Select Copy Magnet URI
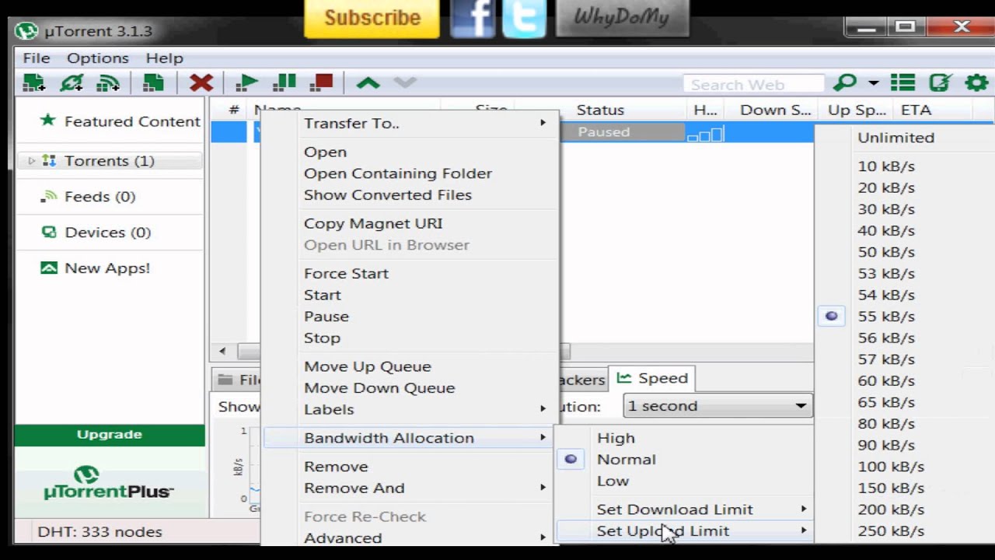Image resolution: width=995 pixels, height=560 pixels. coord(373,224)
